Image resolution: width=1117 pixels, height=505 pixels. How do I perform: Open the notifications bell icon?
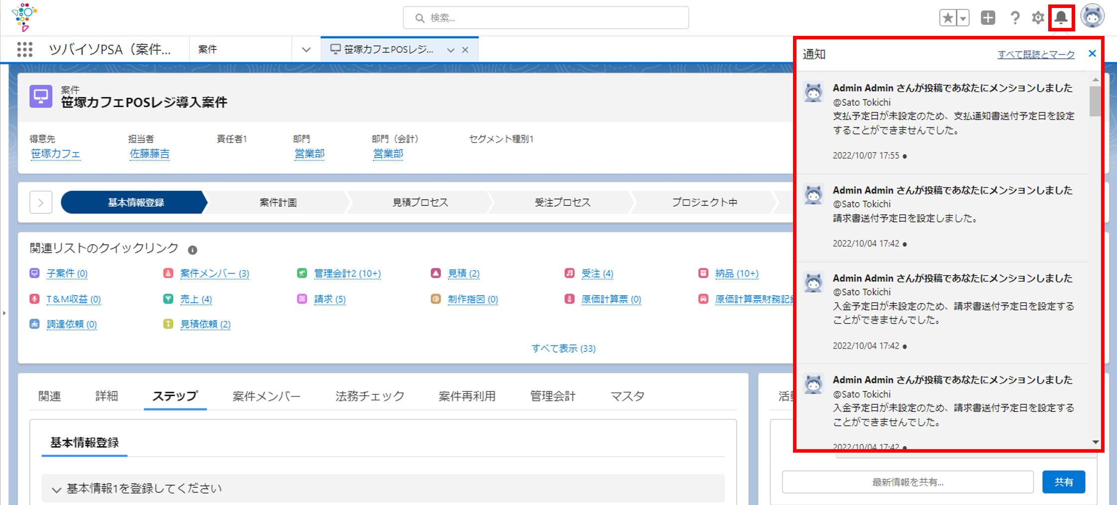click(1061, 18)
